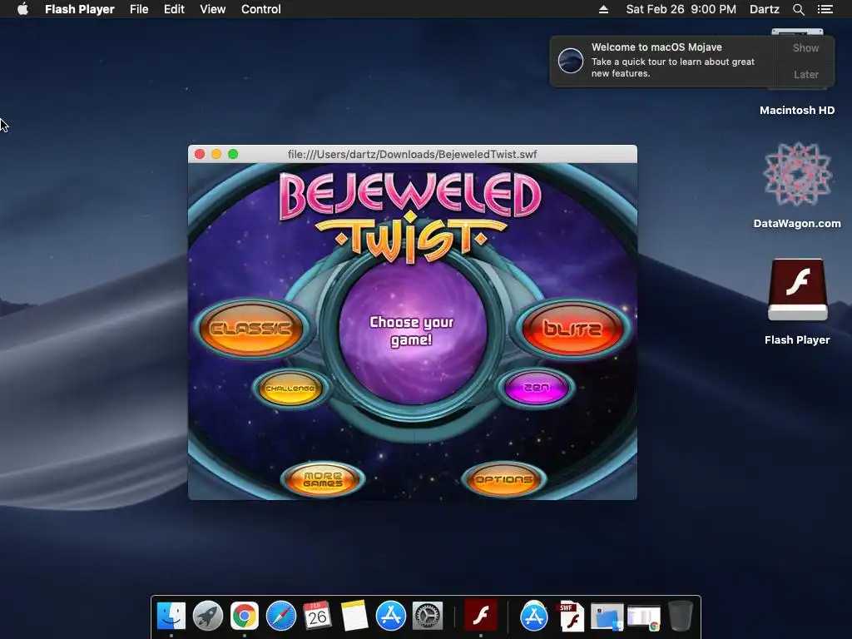Start the Classic game mode
This screenshot has width=852, height=639.
click(x=250, y=329)
